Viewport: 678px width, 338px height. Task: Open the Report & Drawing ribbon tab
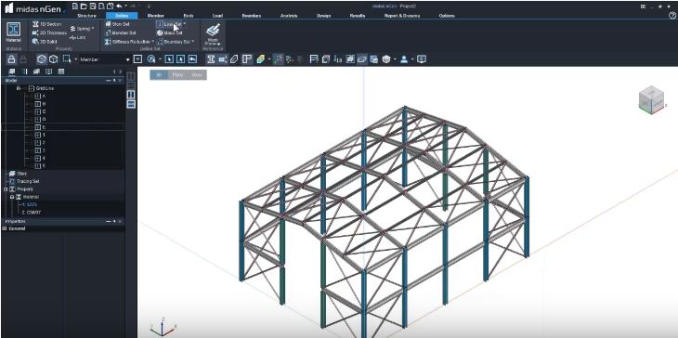pyautogui.click(x=402, y=16)
